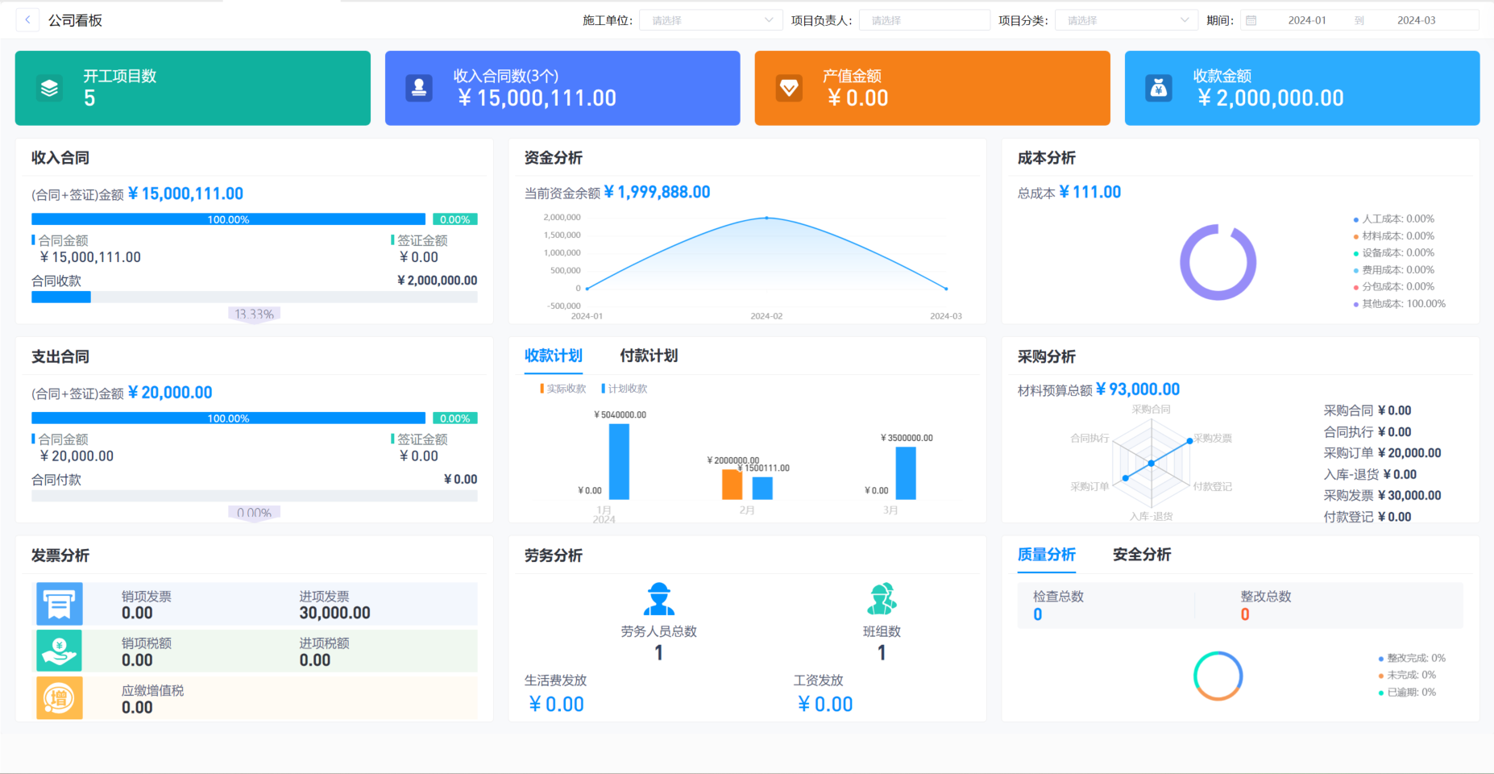Open the 施工单位 dropdown

tap(709, 19)
